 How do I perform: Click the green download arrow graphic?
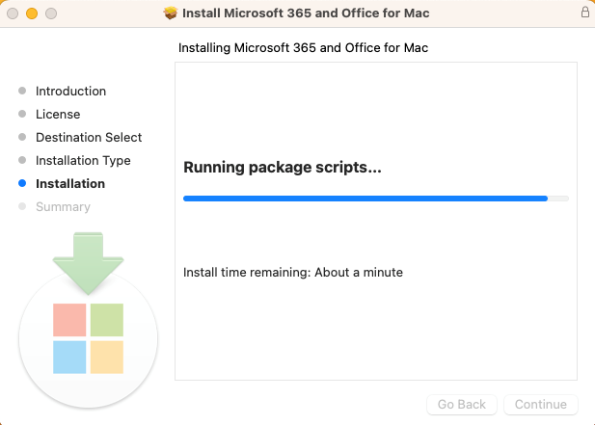(x=88, y=263)
